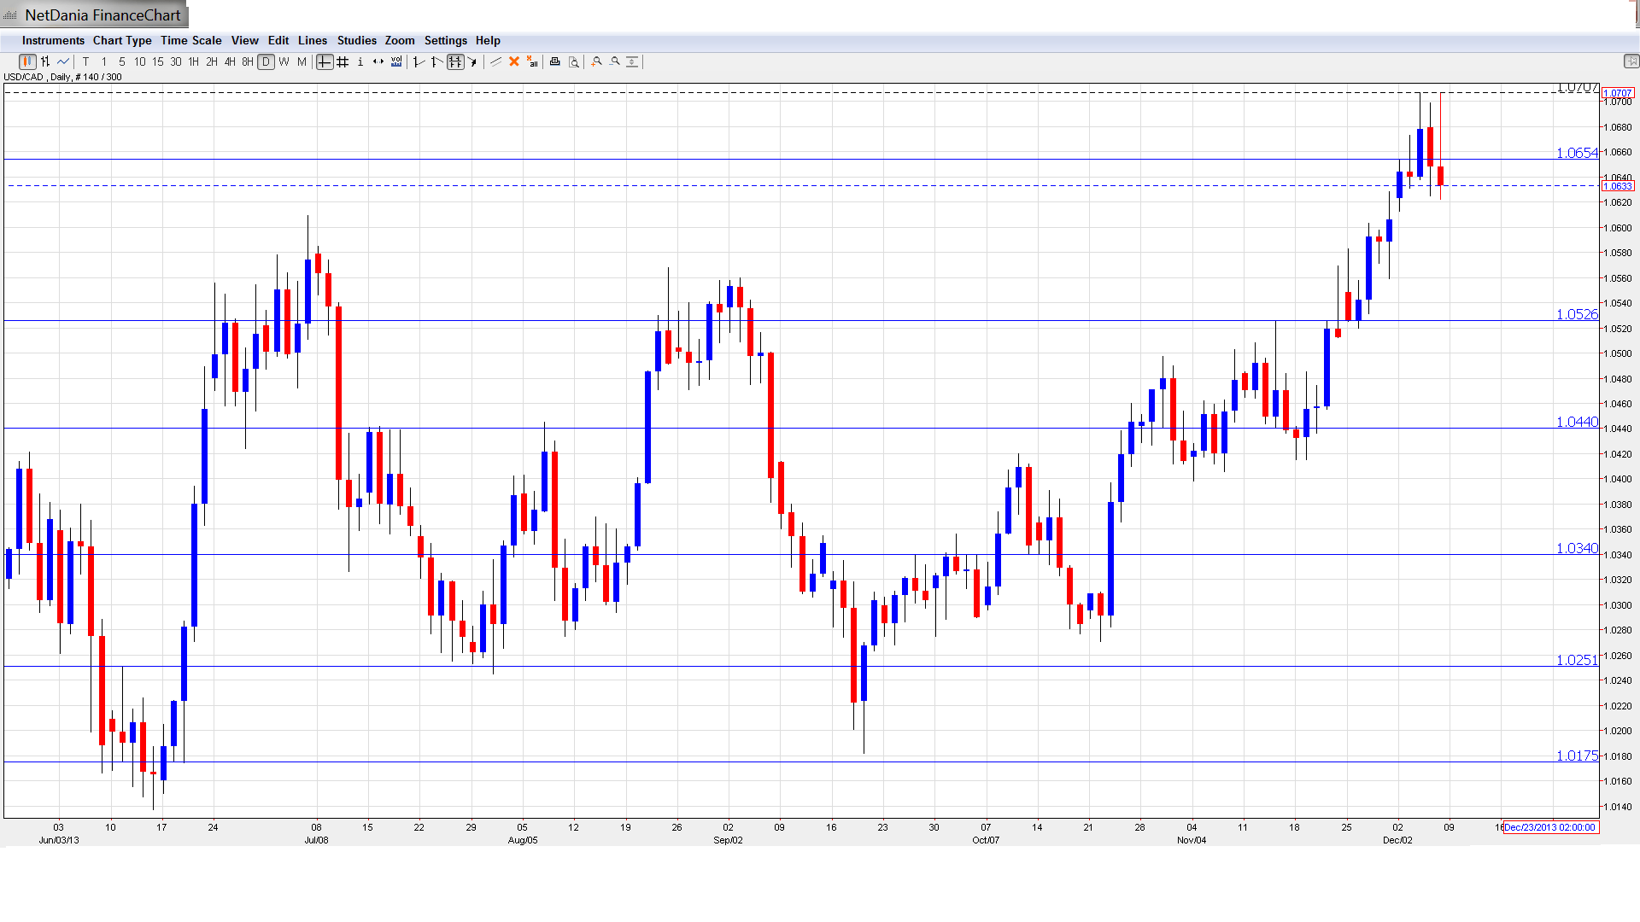Expand the Settings menu
Viewport: 1640px width, 922px height.
[445, 40]
